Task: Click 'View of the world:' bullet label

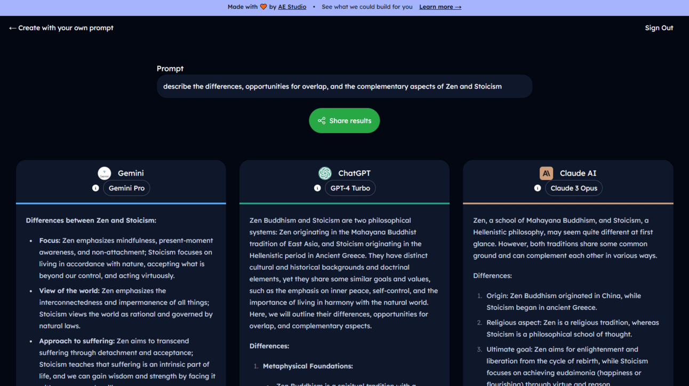Action: click(69, 291)
